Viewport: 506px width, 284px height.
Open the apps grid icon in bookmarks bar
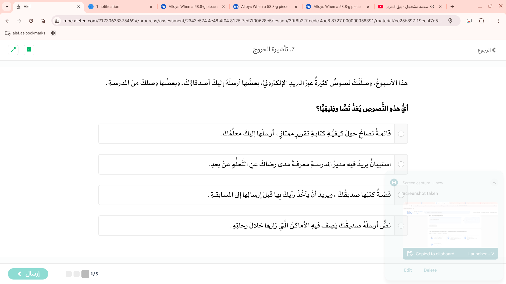(53, 33)
